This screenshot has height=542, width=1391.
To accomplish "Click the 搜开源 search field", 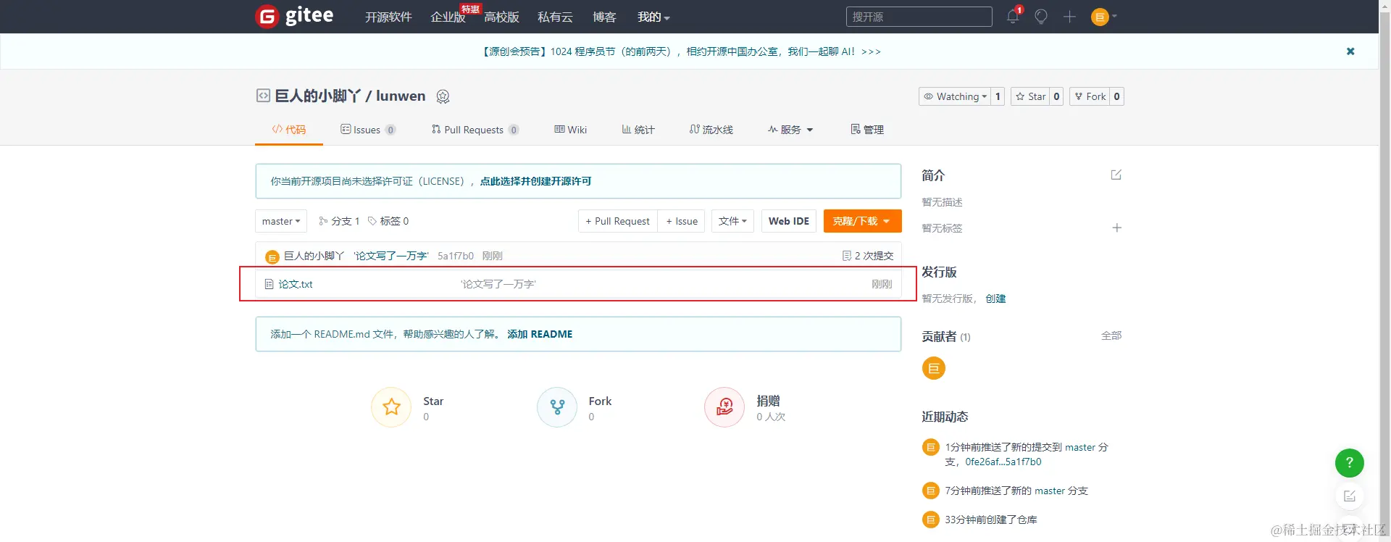I will coord(919,17).
